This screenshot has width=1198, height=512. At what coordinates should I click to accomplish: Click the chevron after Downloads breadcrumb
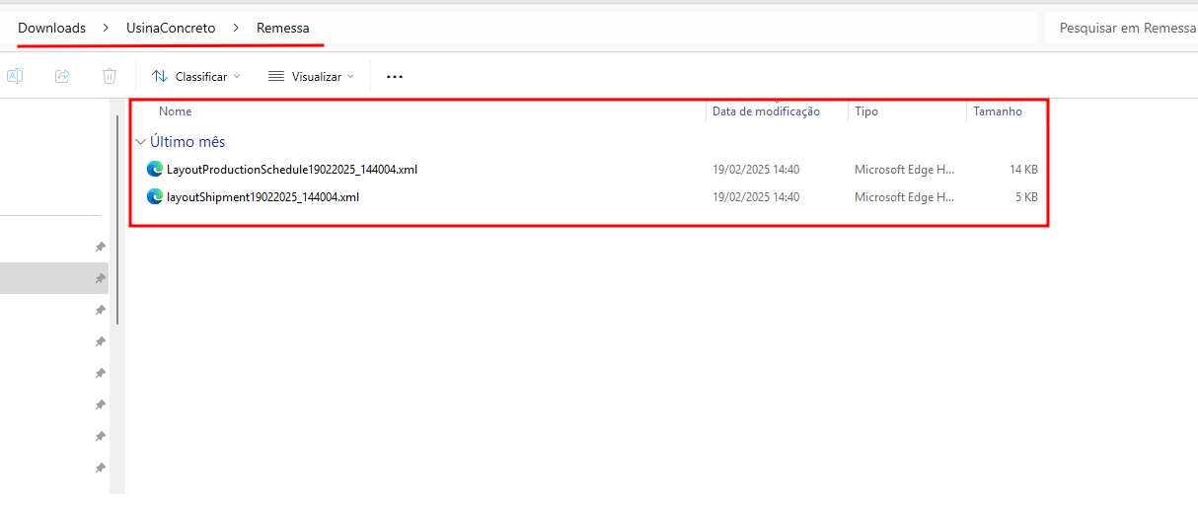click(x=106, y=29)
